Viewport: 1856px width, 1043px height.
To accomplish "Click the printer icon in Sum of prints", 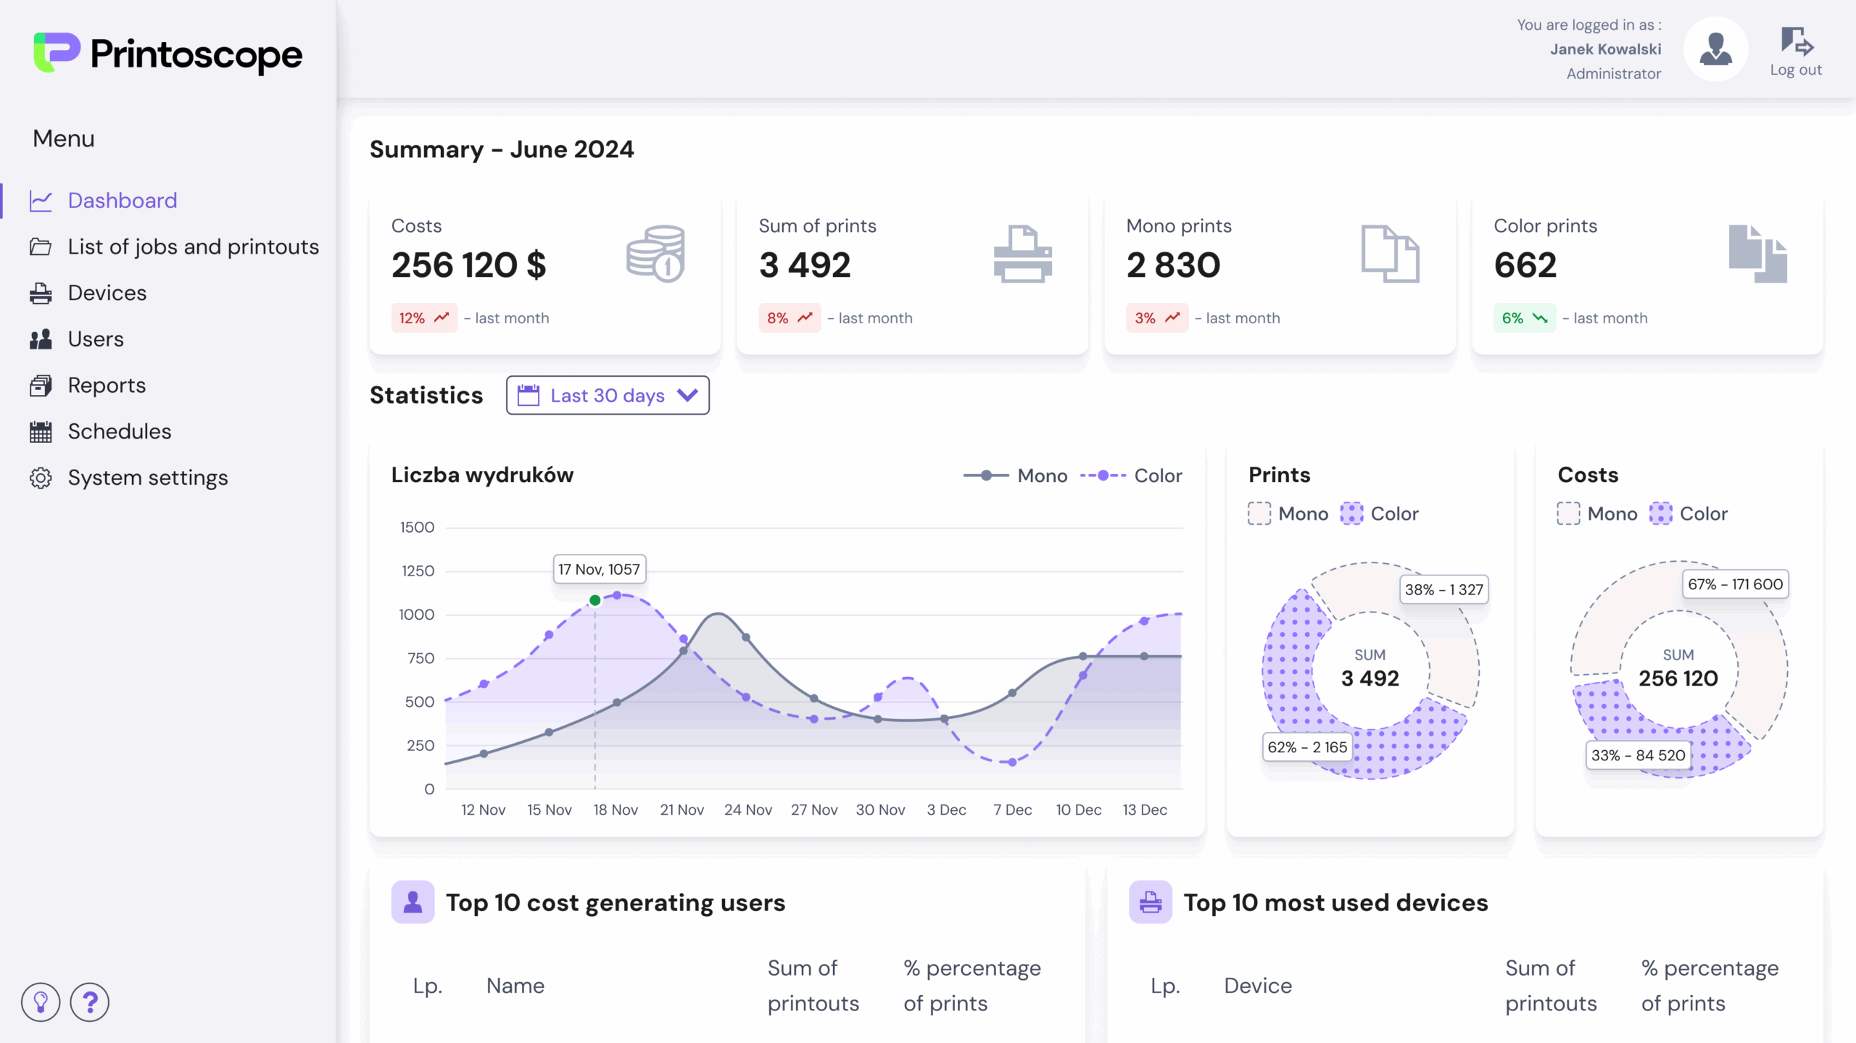I will point(1022,254).
